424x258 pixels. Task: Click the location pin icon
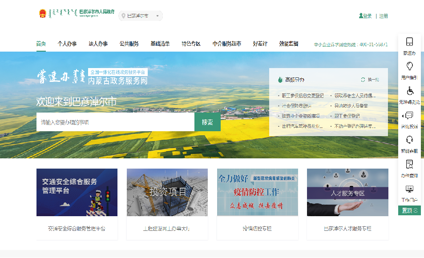[x=123, y=16]
